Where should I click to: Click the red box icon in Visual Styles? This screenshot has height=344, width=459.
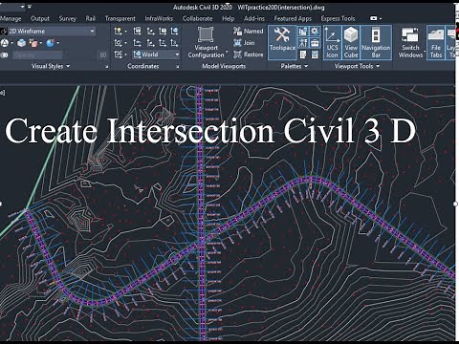pos(33,43)
